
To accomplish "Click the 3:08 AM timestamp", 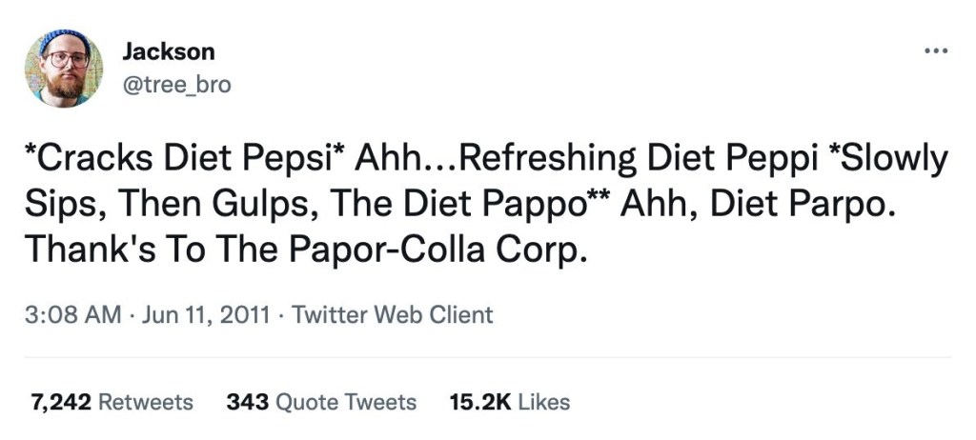I will coord(74,315).
